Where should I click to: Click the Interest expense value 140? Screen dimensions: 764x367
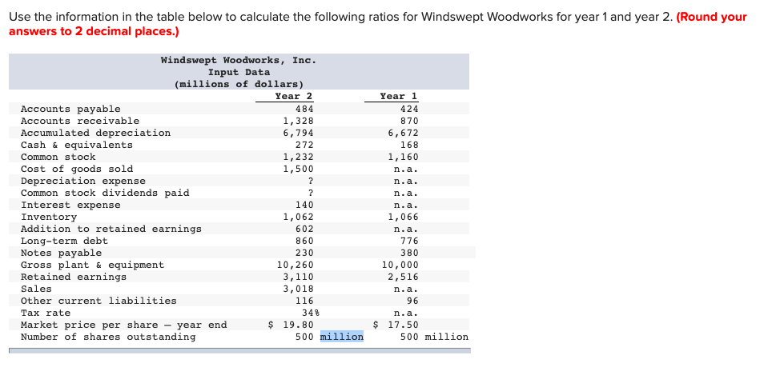point(304,205)
